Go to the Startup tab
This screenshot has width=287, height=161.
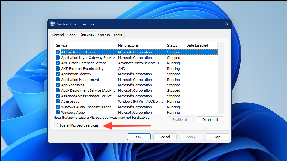(x=104, y=35)
